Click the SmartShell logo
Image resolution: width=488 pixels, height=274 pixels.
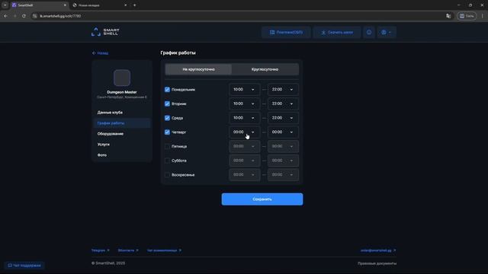105,32
